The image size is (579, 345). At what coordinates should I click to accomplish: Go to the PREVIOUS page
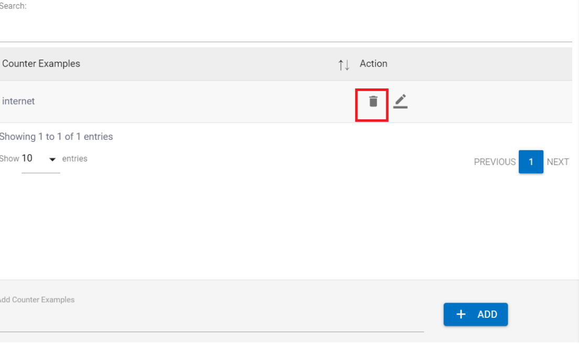[494, 162]
